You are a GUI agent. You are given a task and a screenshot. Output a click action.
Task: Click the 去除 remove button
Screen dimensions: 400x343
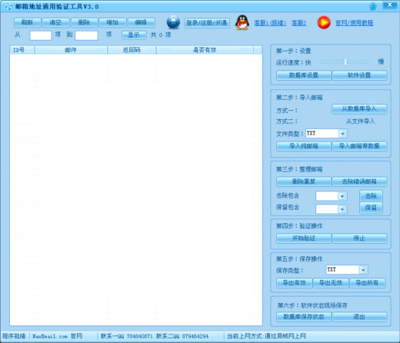tap(371, 196)
